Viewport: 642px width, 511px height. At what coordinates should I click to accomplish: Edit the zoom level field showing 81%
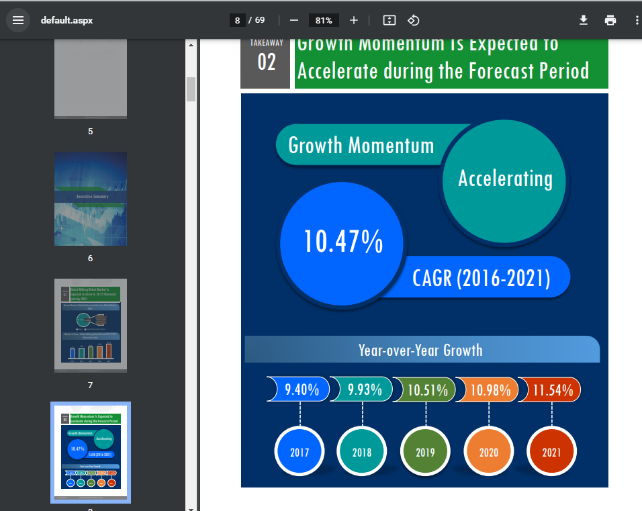pos(324,20)
